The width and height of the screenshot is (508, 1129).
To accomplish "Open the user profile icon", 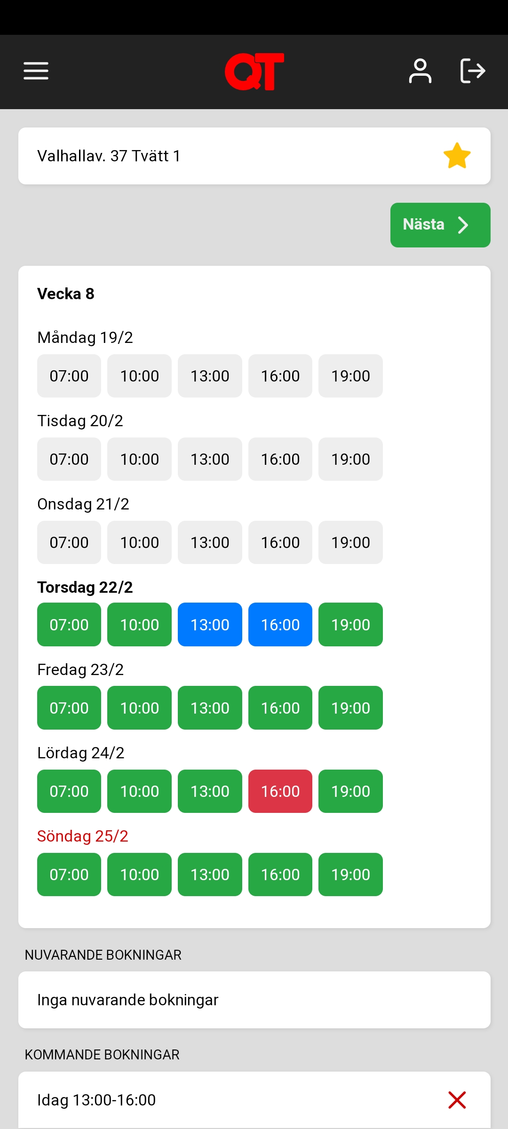I will pyautogui.click(x=420, y=71).
